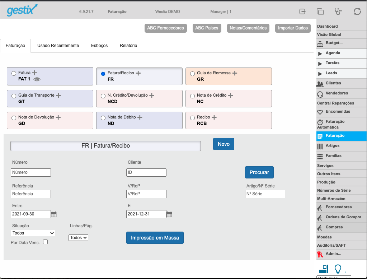Select the Nota de Devolução GD radio button
Image resolution: width=367 pixels, height=279 pixels.
14,118
